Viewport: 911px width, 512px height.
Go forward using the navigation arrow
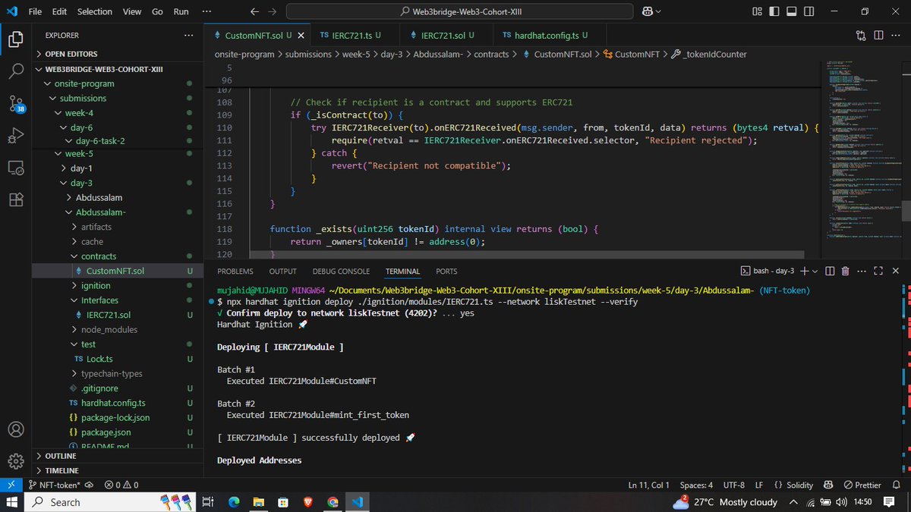click(273, 11)
